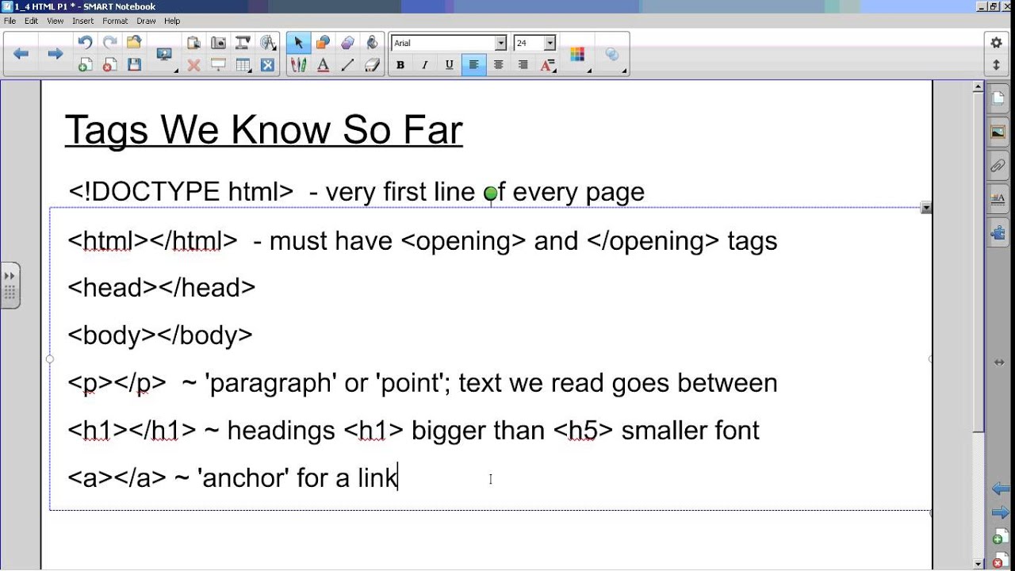The width and height of the screenshot is (1015, 571).
Task: Click the Undo icon
Action: tap(85, 43)
